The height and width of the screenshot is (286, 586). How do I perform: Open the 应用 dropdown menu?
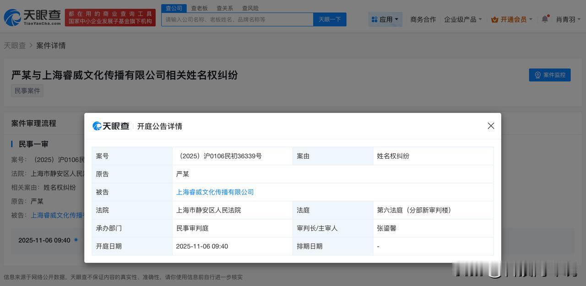[x=385, y=19]
